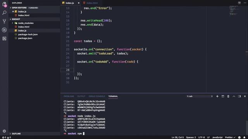Open the Debug Console tab
248x139 pixels.
coord(96,96)
